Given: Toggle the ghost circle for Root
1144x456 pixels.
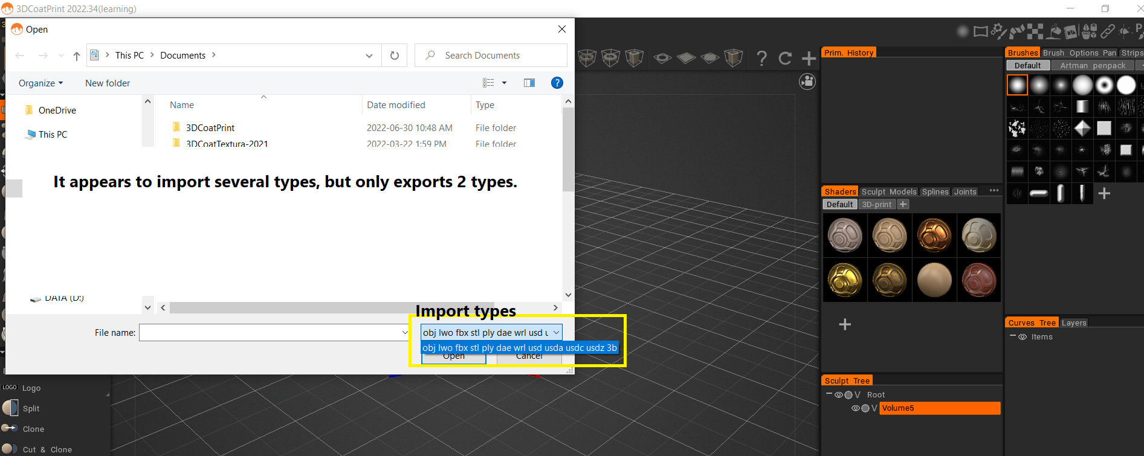Looking at the screenshot, I should point(848,395).
